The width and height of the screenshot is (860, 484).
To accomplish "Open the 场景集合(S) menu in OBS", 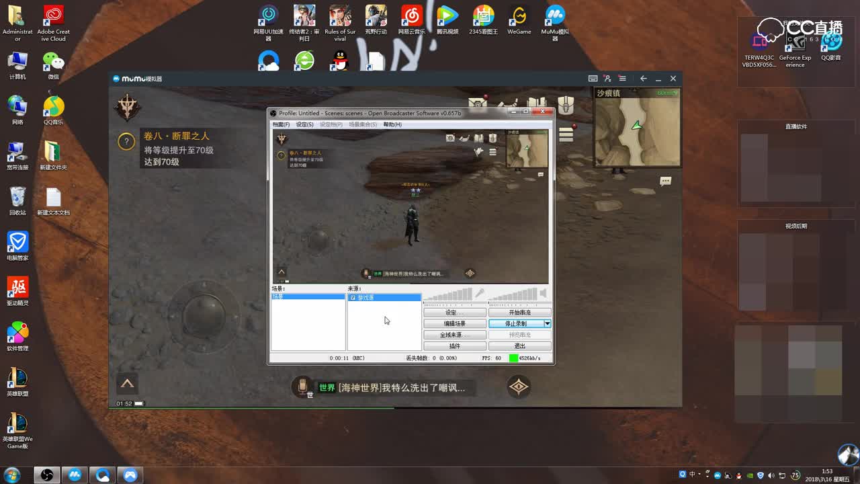I will 363,124.
